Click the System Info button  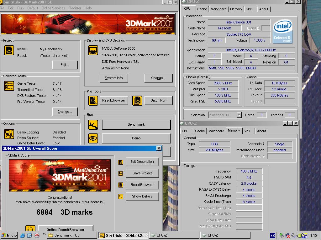114,78
